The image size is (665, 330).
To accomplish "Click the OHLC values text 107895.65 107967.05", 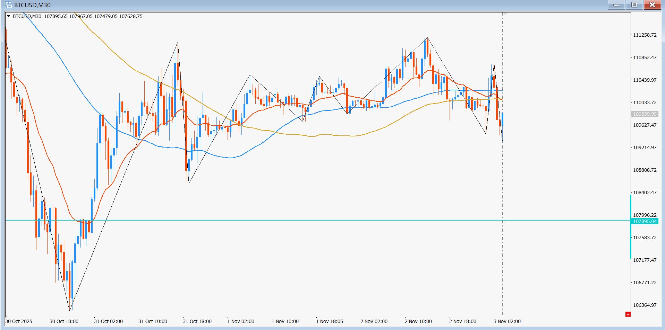I will coord(68,16).
